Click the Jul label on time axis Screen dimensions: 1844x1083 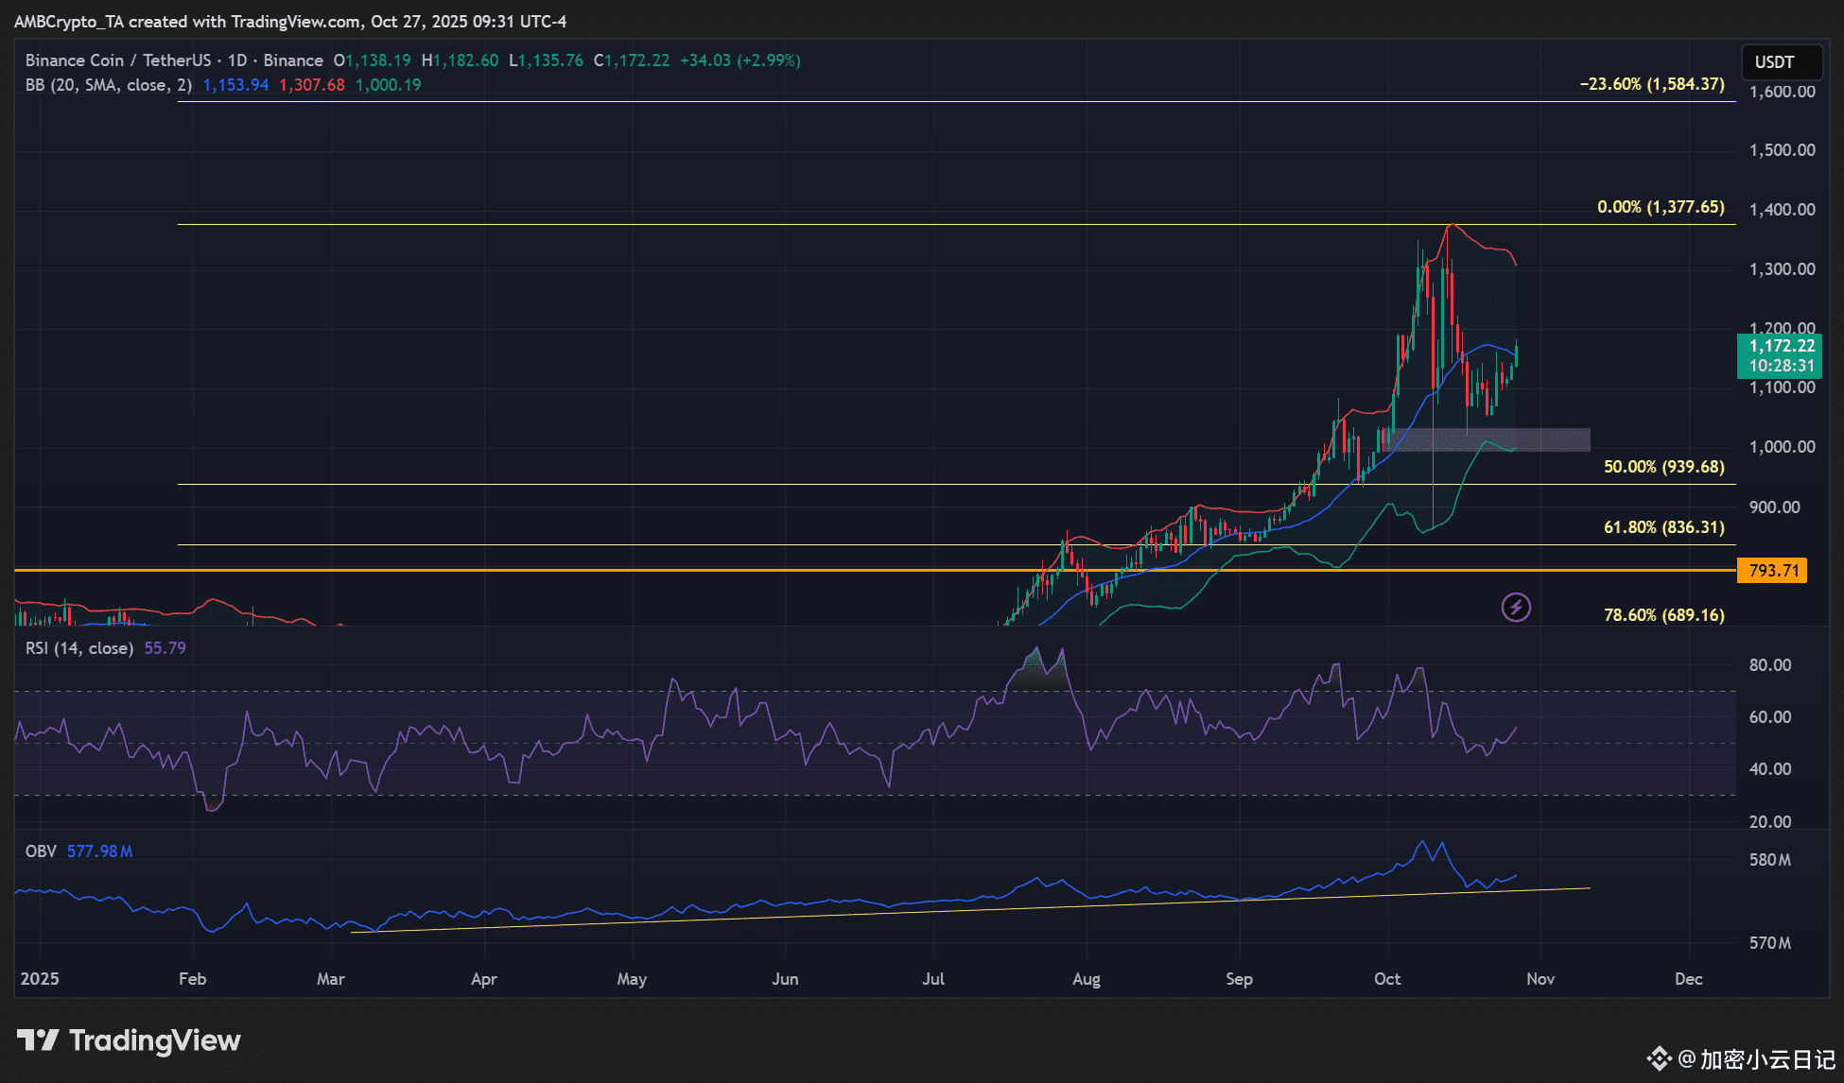(x=933, y=979)
